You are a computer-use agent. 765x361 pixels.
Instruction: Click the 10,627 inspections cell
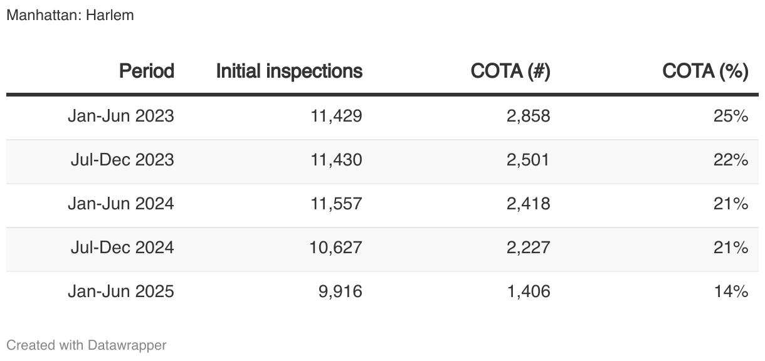(x=336, y=248)
